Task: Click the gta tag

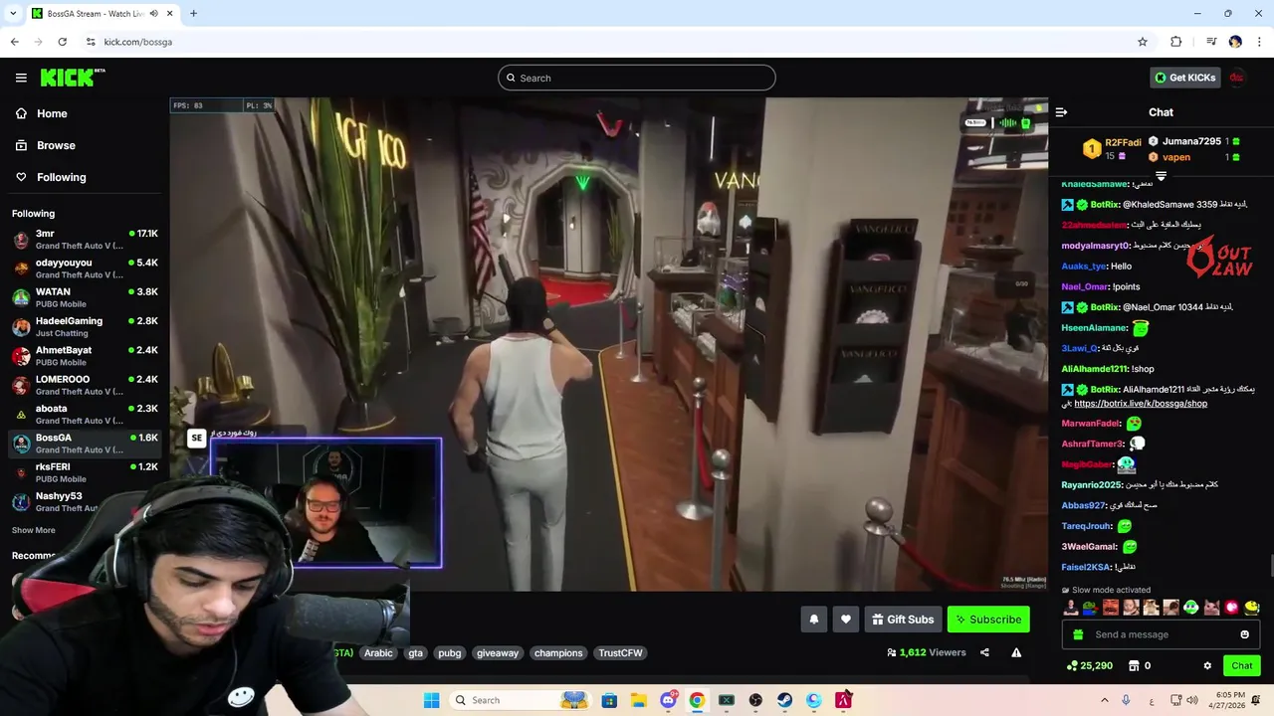Action: click(415, 653)
